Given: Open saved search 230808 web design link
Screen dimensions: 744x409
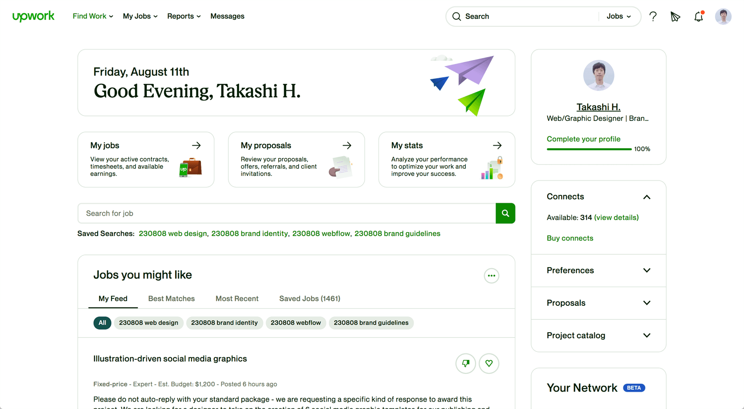Looking at the screenshot, I should 173,234.
